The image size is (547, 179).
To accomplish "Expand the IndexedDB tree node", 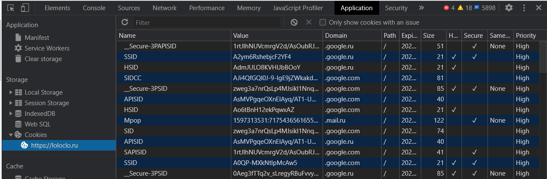I will click(11, 114).
